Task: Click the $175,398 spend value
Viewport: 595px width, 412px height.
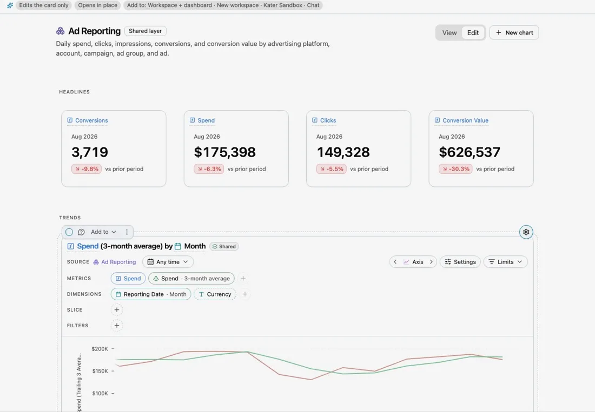Action: [224, 152]
